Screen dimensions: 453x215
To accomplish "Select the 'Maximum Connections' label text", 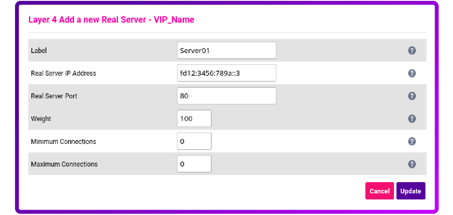I will pos(64,164).
